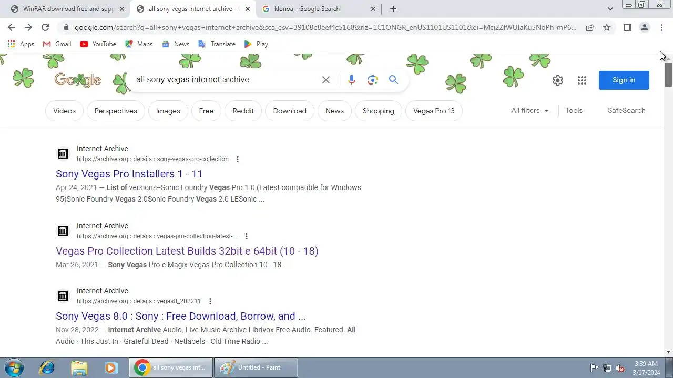Go forward one page in Chrome
Image resolution: width=673 pixels, height=378 pixels.
(x=28, y=27)
